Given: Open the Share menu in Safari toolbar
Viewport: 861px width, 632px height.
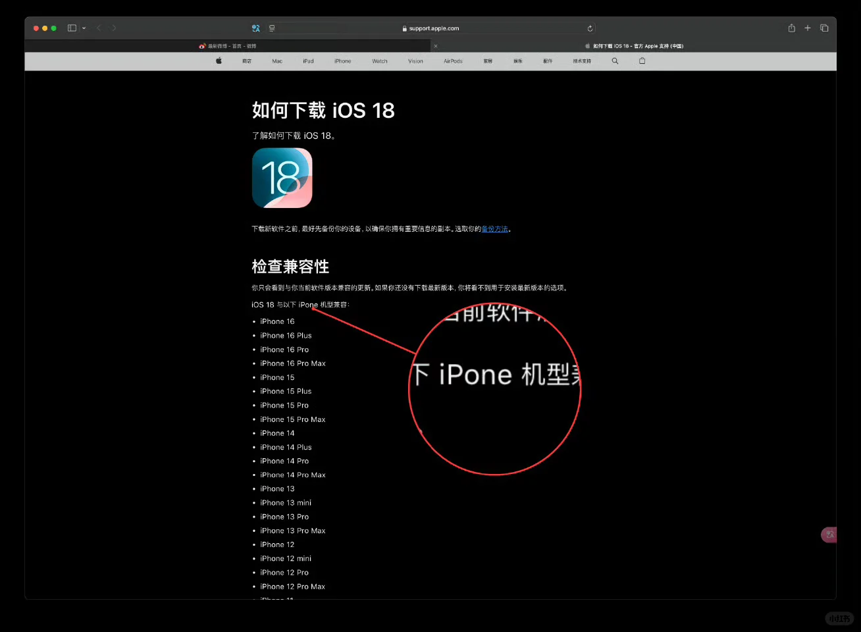Looking at the screenshot, I should (x=791, y=28).
